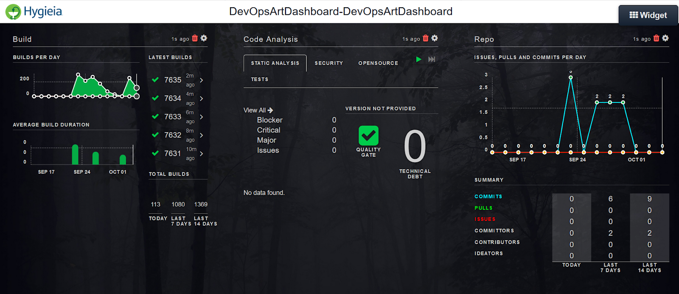Click the Quality Gate green check icon
Image resolution: width=679 pixels, height=294 pixels.
coord(368,136)
